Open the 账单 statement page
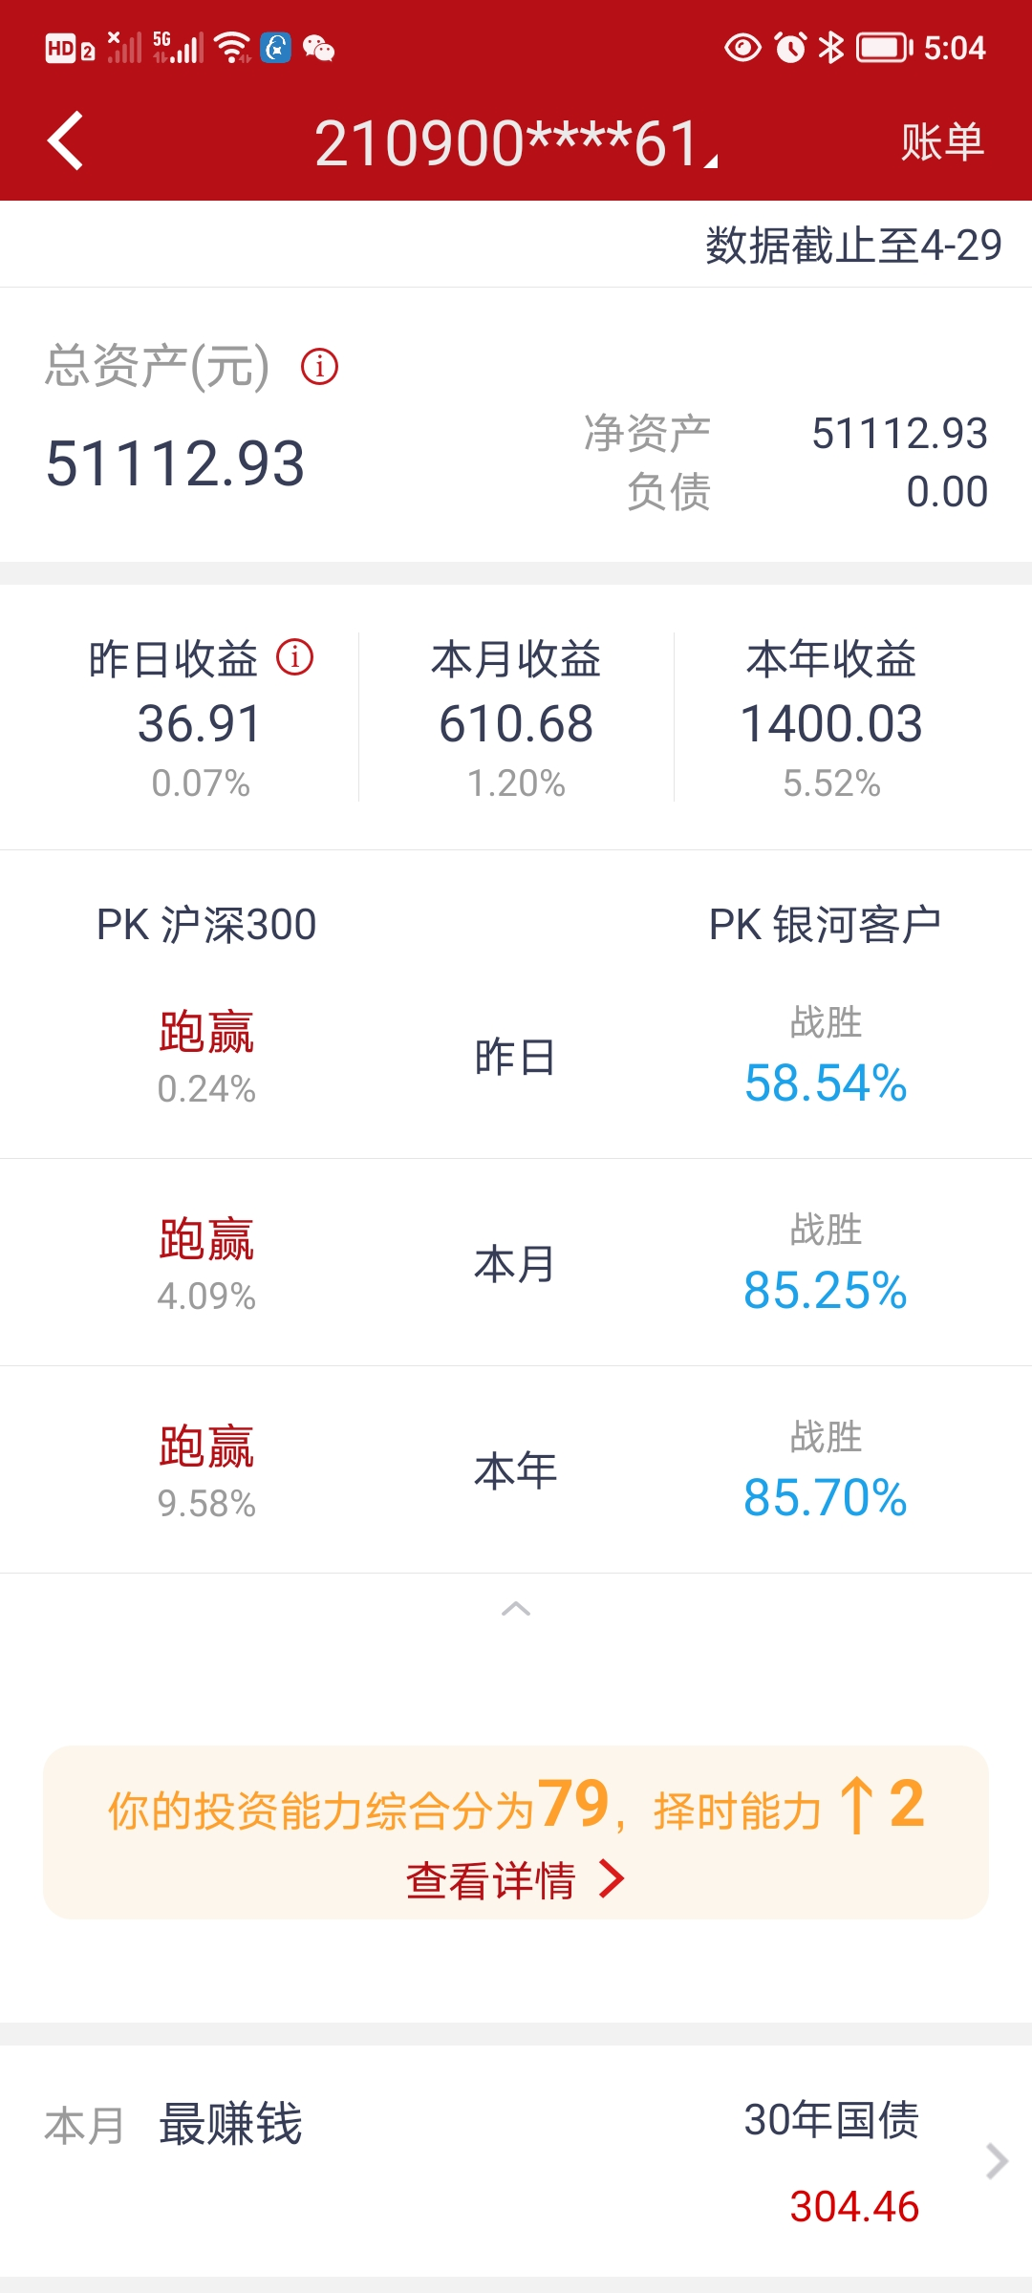Image resolution: width=1032 pixels, height=2293 pixels. point(942,142)
